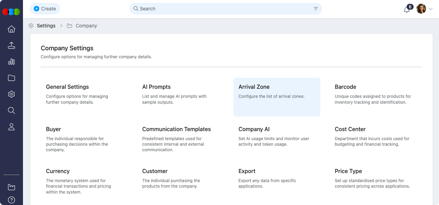
Task: Open the upload icon in sidebar
Action: [11, 45]
